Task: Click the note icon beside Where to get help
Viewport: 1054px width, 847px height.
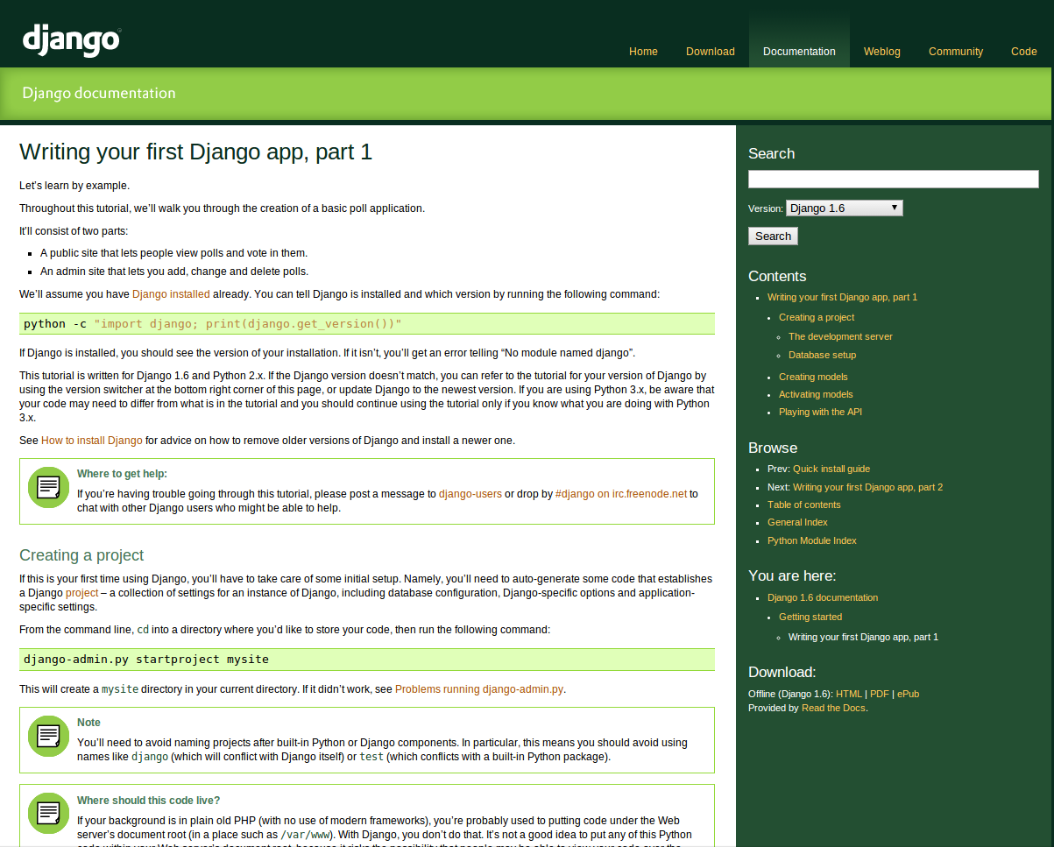Action: tap(49, 487)
